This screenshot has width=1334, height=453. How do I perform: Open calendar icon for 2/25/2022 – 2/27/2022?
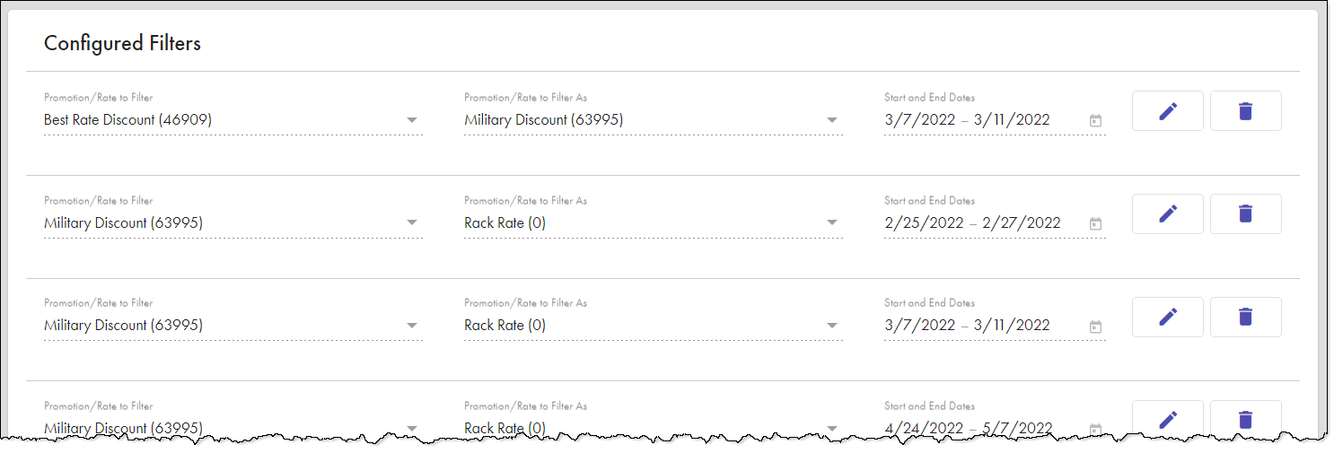1095,223
